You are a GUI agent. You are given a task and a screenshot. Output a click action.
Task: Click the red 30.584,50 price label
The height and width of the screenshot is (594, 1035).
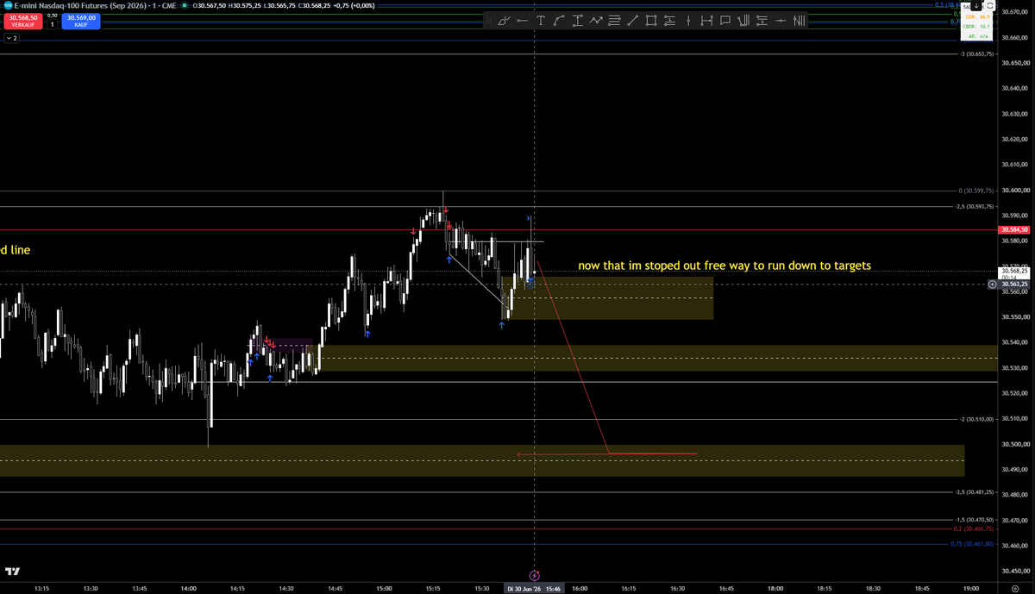[x=1015, y=230]
